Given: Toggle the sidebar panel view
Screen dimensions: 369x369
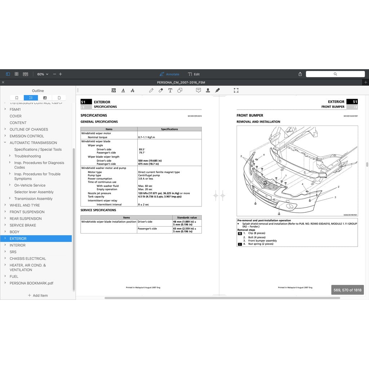Looking at the screenshot, I should [8, 74].
